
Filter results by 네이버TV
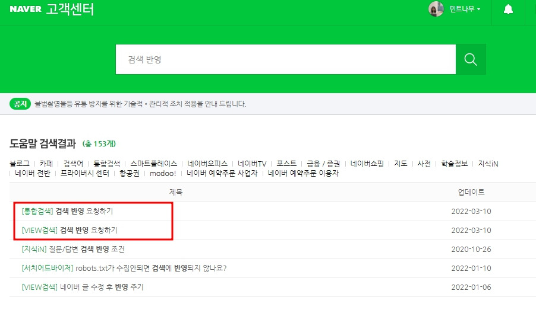[252, 164]
